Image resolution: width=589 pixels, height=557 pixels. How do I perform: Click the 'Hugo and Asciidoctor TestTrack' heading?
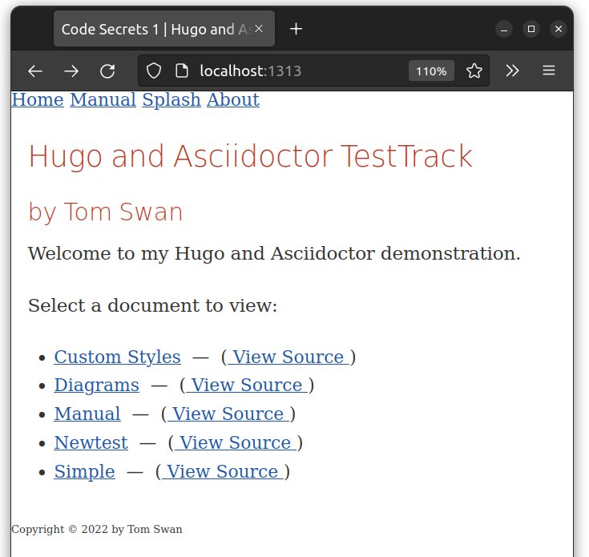tap(251, 156)
